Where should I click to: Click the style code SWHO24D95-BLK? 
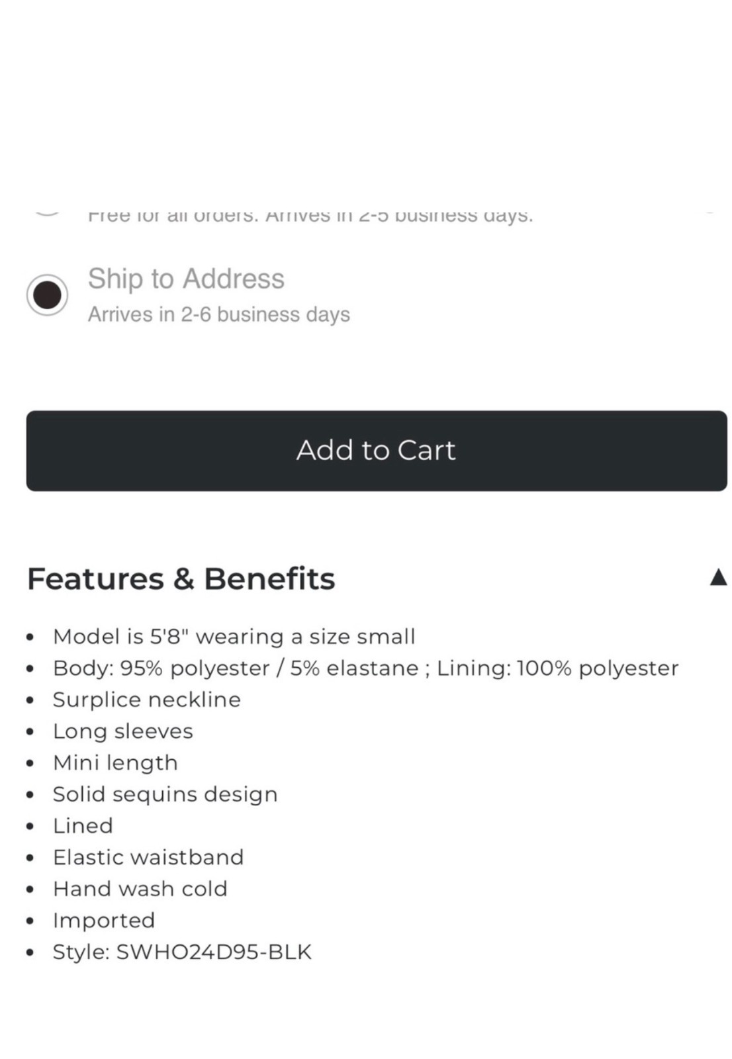(x=213, y=952)
